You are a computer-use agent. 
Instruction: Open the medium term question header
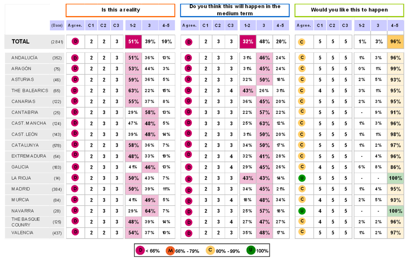[235, 10]
